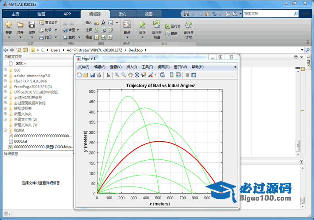Open the 断点 dropdown arrow

click(x=127, y=37)
